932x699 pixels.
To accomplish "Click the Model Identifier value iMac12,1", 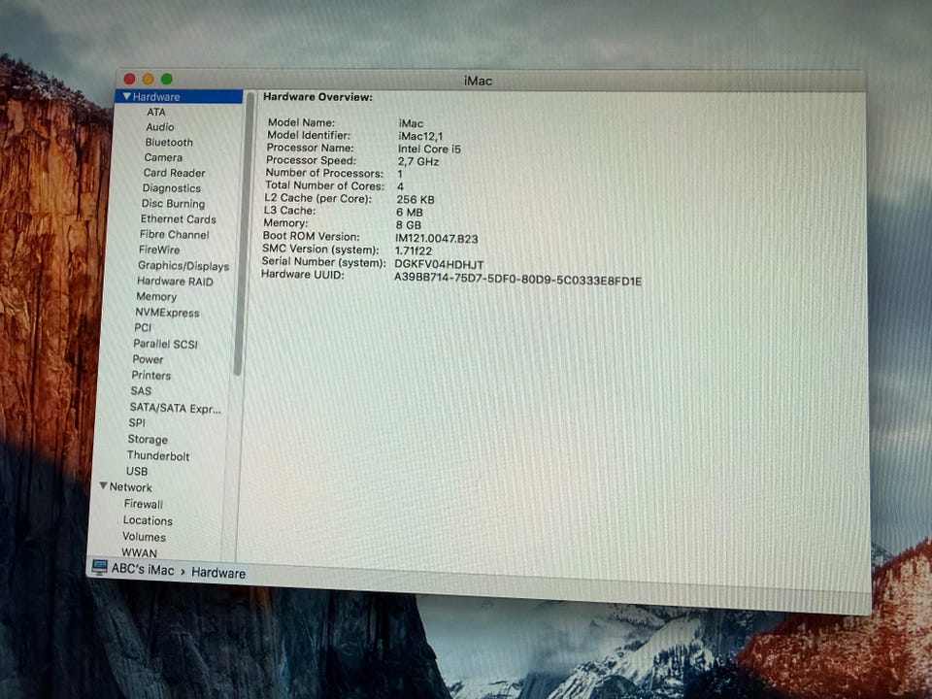I will (420, 136).
